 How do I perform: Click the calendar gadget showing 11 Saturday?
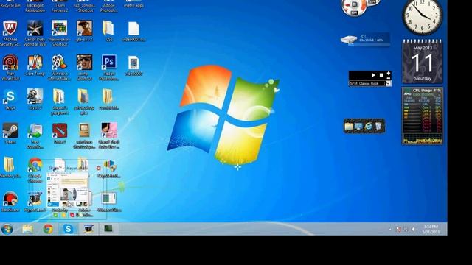point(423,61)
